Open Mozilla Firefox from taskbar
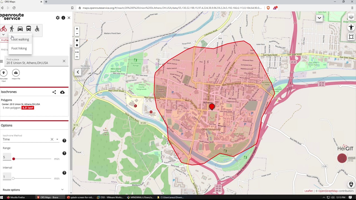Viewport: 356px width, 200px height. point(16,197)
